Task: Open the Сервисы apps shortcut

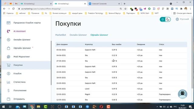Action: coord(8,13)
